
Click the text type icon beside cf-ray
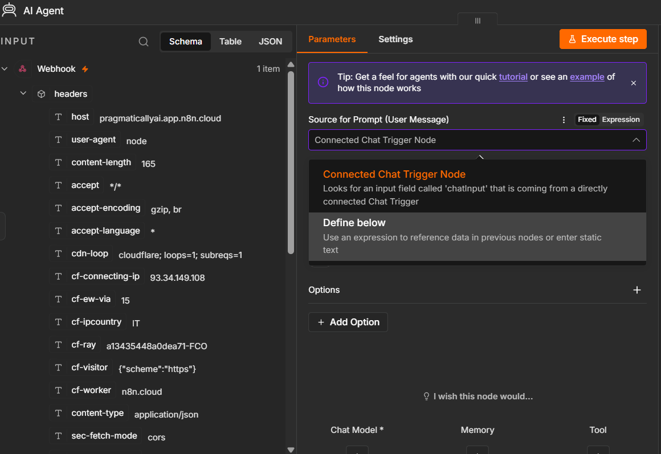click(x=59, y=345)
